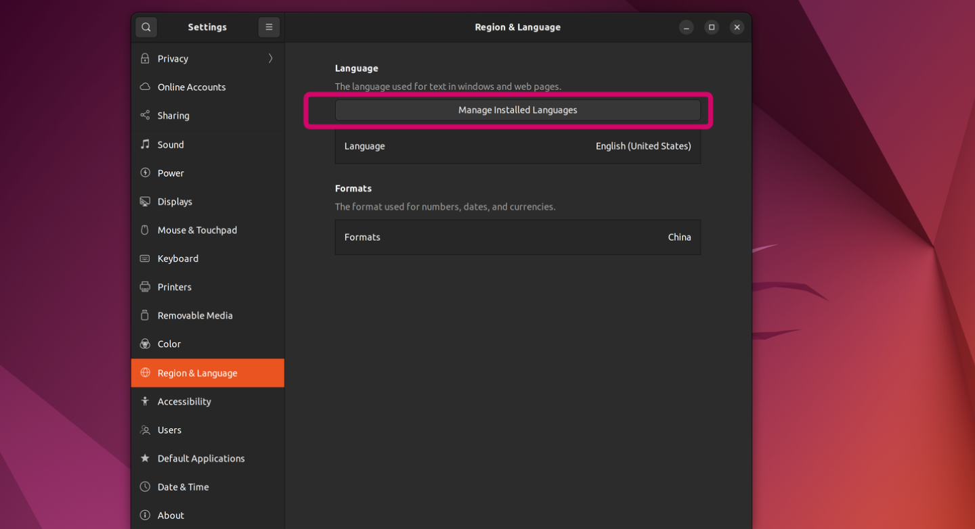
Task: Expand the Privacy submenu chevron
Action: 270,59
